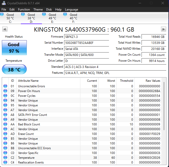Click the status orb for attribute A9
The height and width of the screenshot is (167, 169).
pos(5,119)
